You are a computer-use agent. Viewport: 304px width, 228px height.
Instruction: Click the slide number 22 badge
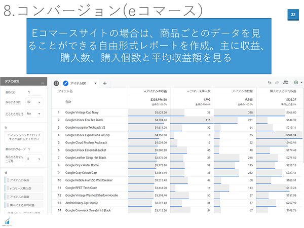(x=293, y=15)
